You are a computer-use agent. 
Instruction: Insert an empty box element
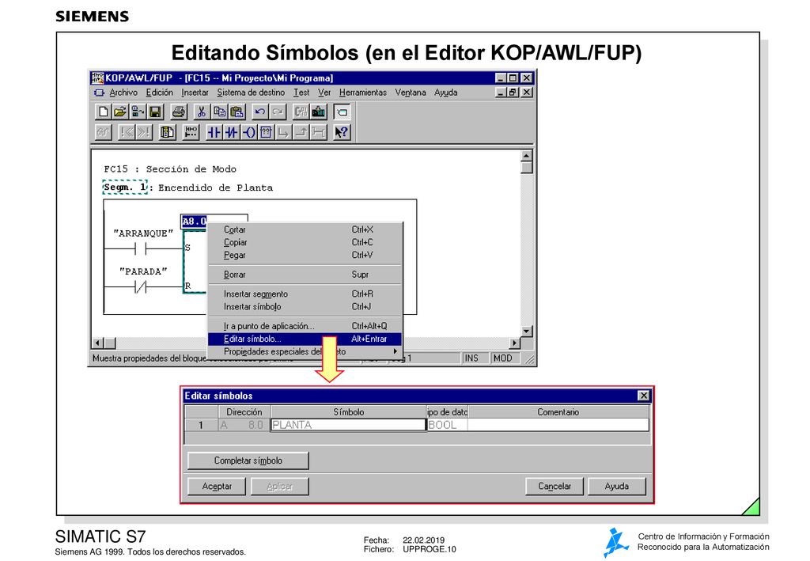click(266, 132)
